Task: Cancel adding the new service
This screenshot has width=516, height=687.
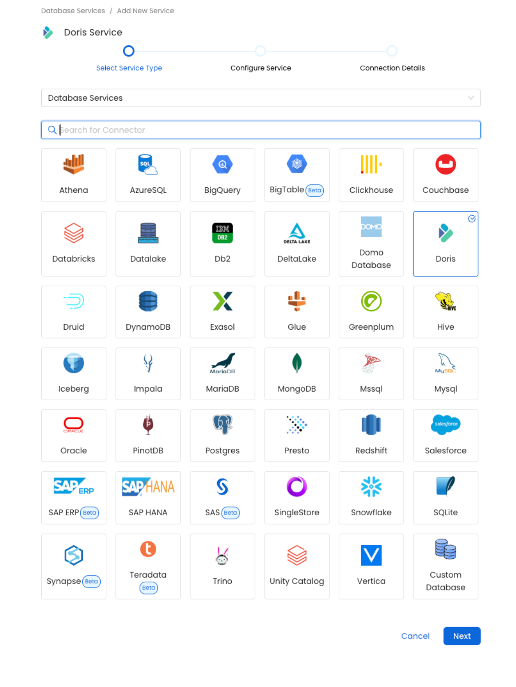Action: click(415, 636)
